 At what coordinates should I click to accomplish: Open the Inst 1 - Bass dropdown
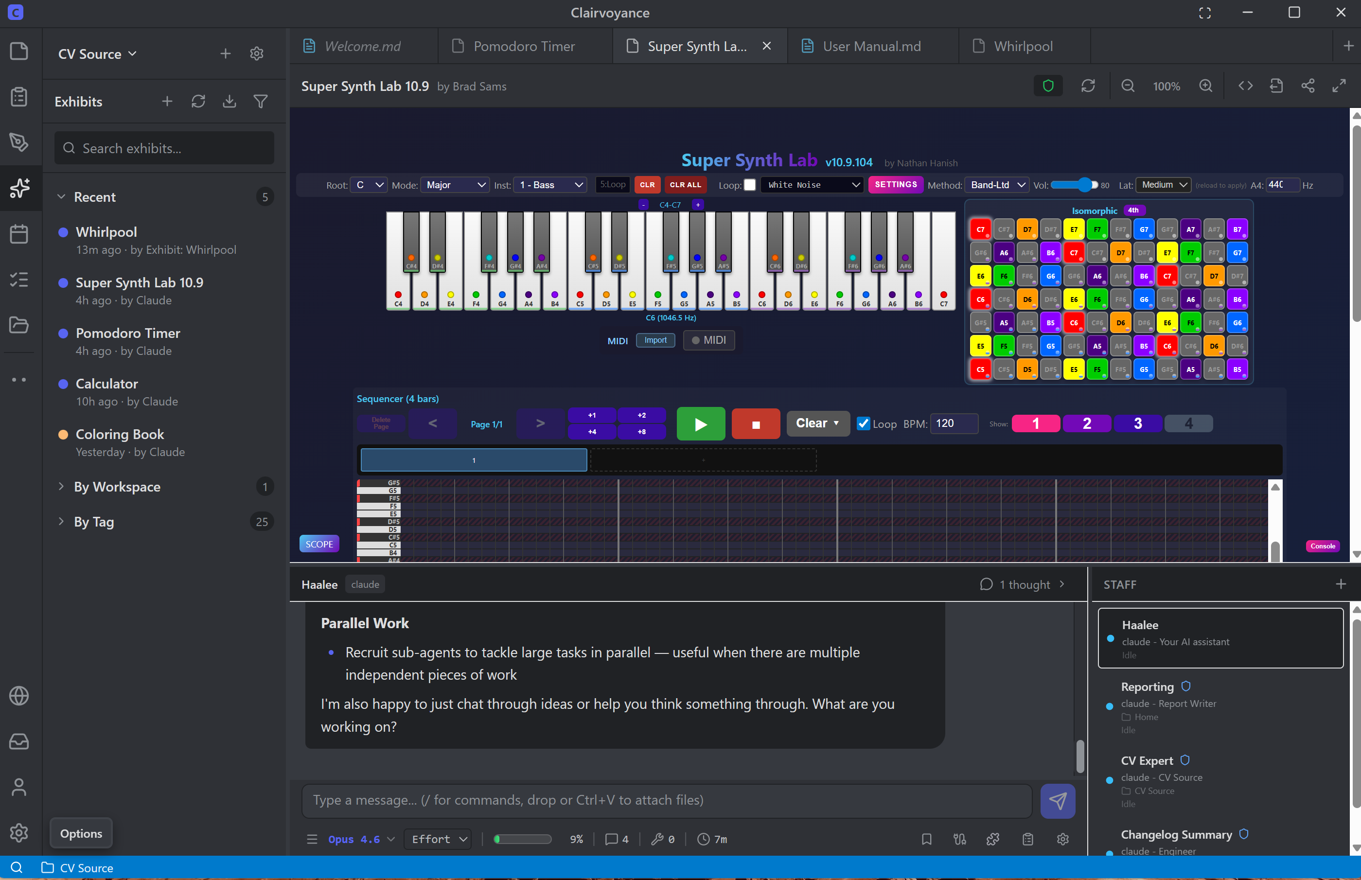tap(550, 185)
